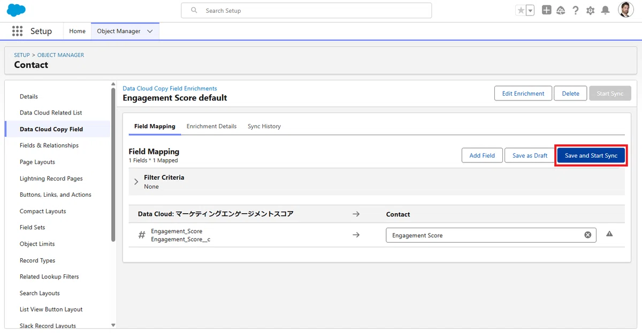Screen dimensions: 642x333
Task: Click the number type hash icon
Action: tap(142, 235)
